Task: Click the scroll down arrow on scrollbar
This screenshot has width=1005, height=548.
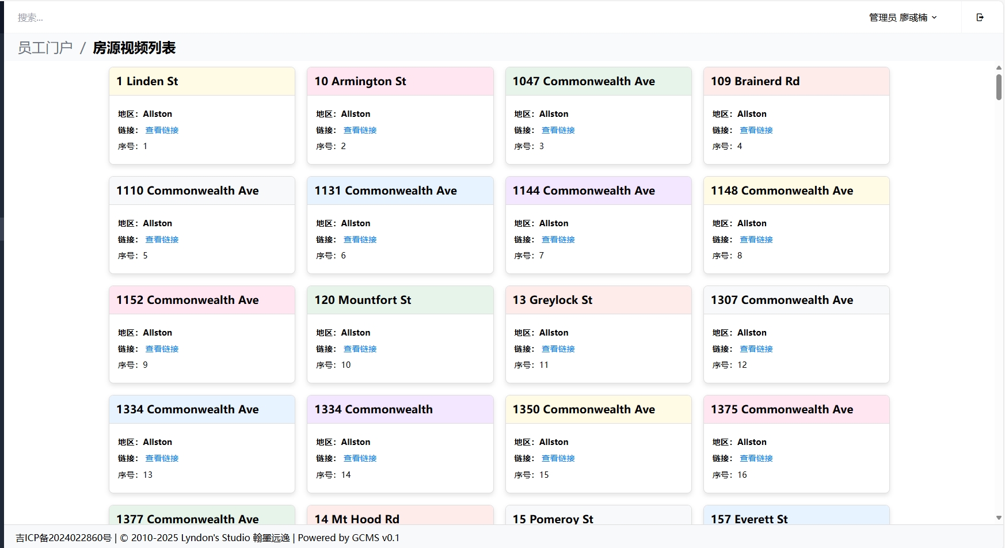Action: pyautogui.click(x=999, y=517)
